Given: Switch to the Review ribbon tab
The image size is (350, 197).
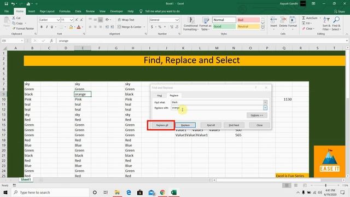Looking at the screenshot, I should (x=90, y=11).
